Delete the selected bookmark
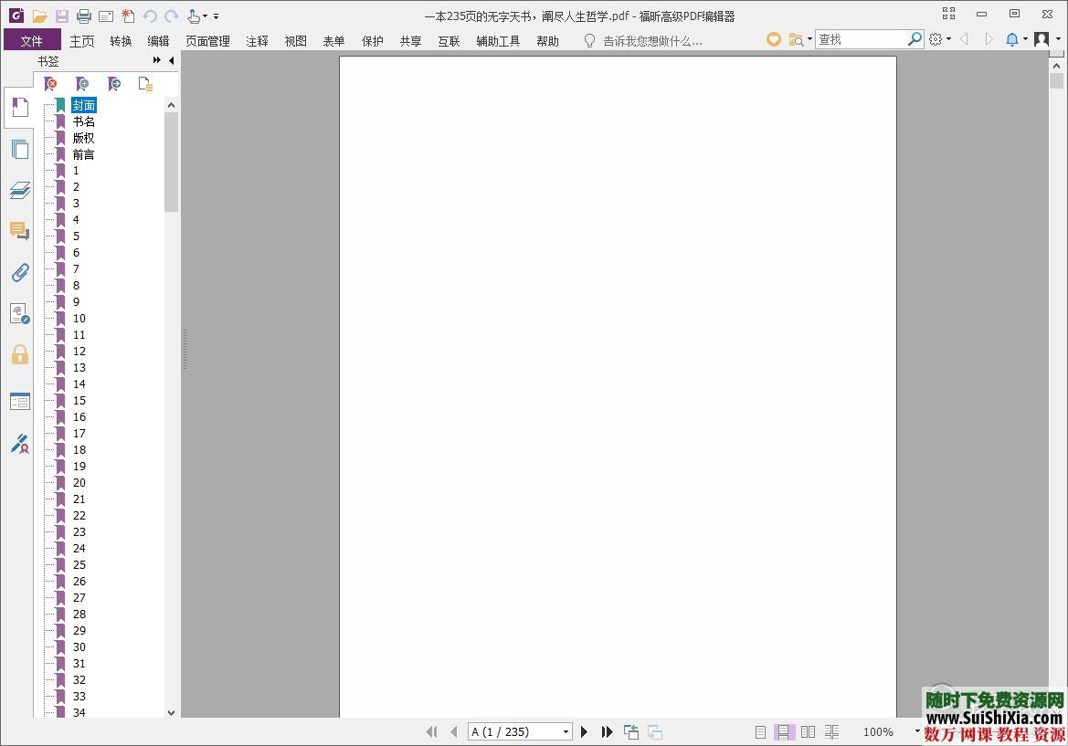The width and height of the screenshot is (1068, 746). [x=51, y=83]
